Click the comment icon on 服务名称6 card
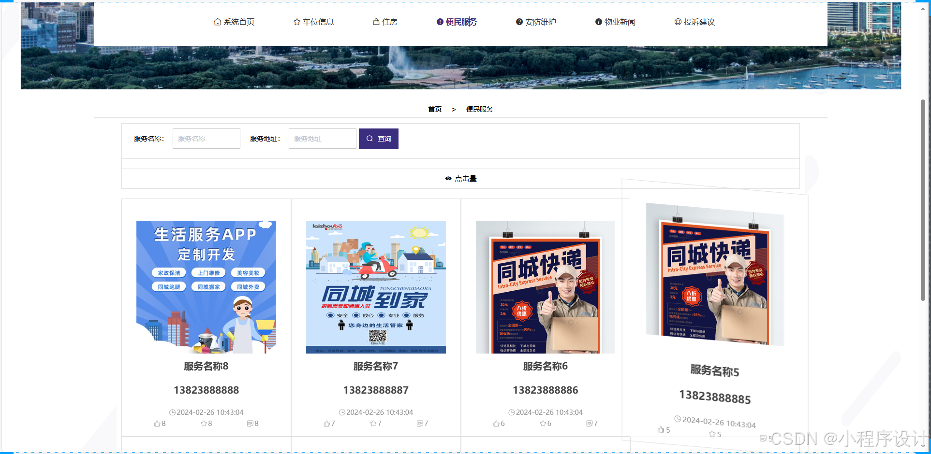The width and height of the screenshot is (931, 454). 590,424
